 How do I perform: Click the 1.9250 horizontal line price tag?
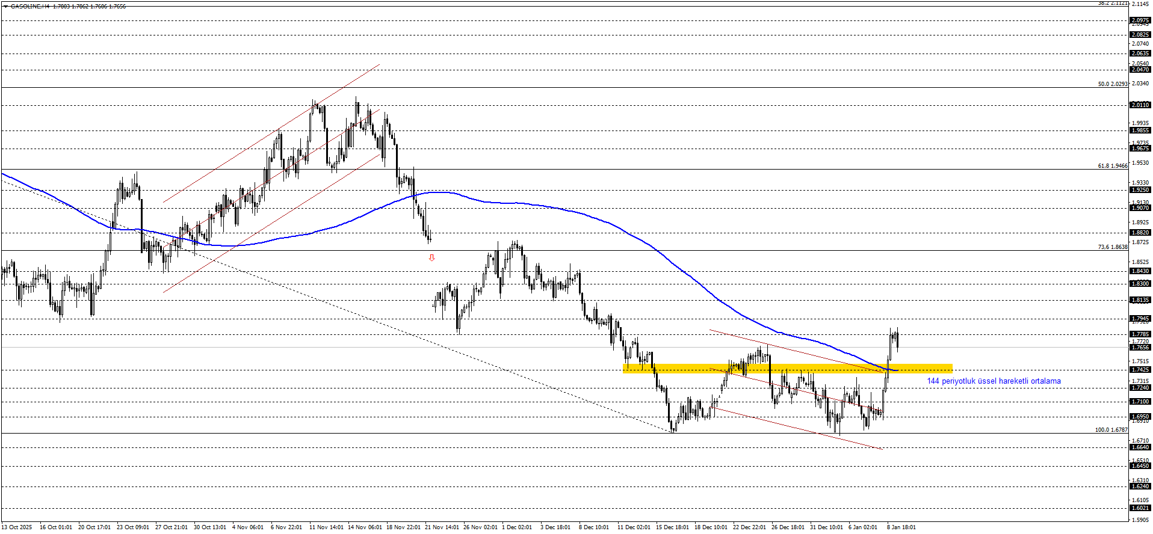point(1140,190)
